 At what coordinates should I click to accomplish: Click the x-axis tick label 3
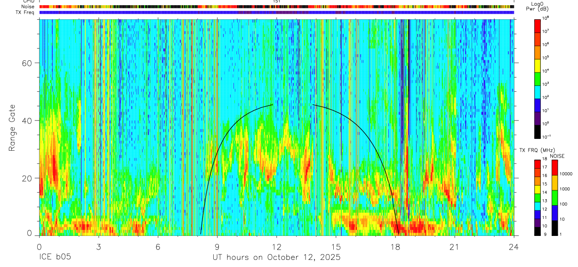[99, 246]
